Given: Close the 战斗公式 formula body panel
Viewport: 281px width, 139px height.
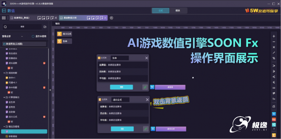Looking at the screenshot, I should tap(147, 100).
